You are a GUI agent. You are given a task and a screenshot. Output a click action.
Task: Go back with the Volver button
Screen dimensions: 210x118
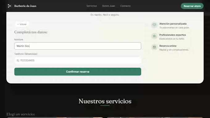(22, 24)
